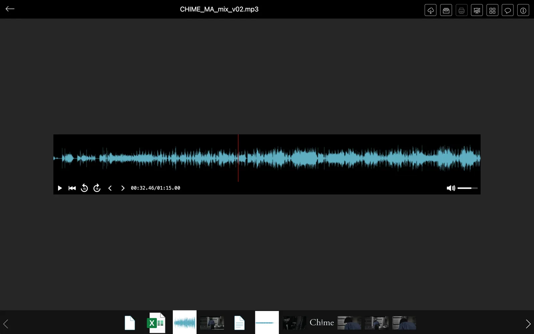Click the red playhead marker on waveform
The width and height of the screenshot is (534, 334).
[238, 158]
